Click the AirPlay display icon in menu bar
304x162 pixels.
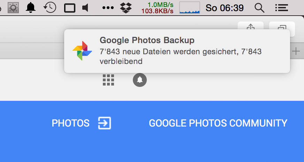tap(70, 8)
